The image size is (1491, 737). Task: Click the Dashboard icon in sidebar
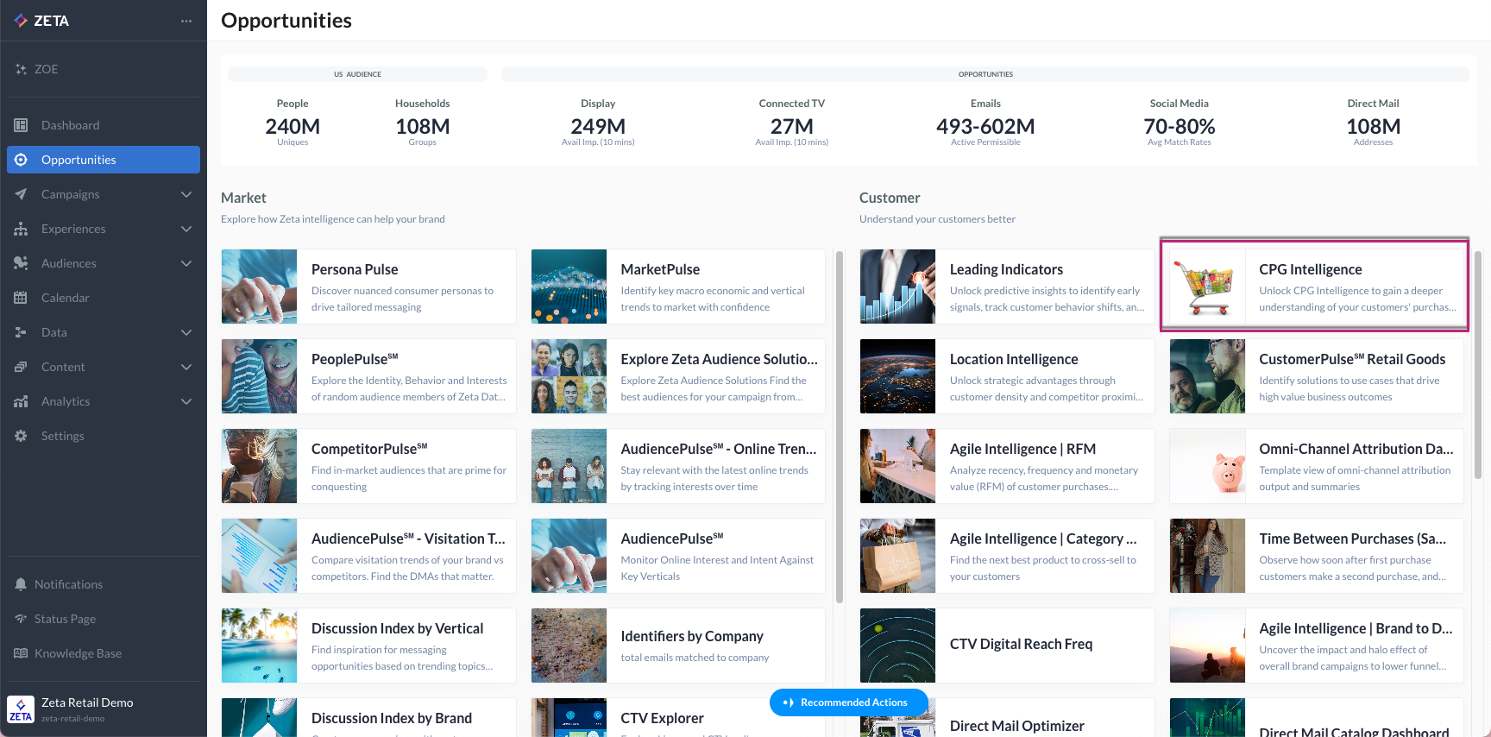pos(21,125)
